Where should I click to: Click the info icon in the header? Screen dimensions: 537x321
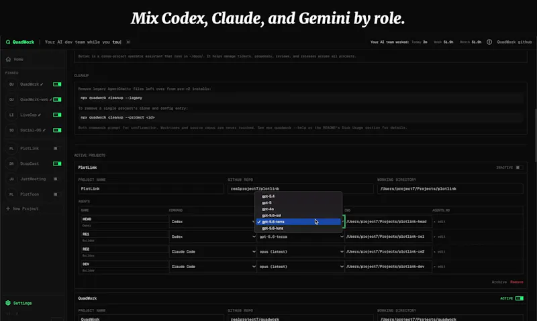pos(489,42)
